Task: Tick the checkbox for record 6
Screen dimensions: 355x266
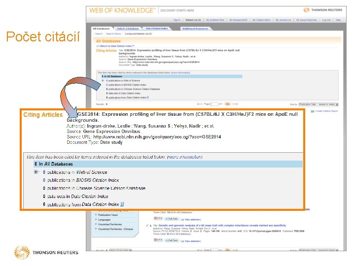Action: (148, 226)
